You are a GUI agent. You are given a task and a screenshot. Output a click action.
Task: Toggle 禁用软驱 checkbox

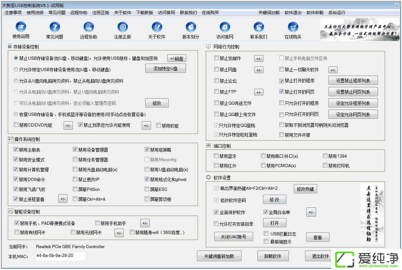[x=158, y=125]
